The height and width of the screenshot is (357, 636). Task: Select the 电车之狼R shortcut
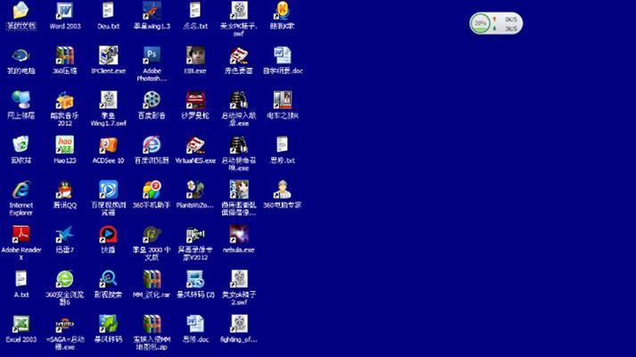pyautogui.click(x=282, y=101)
